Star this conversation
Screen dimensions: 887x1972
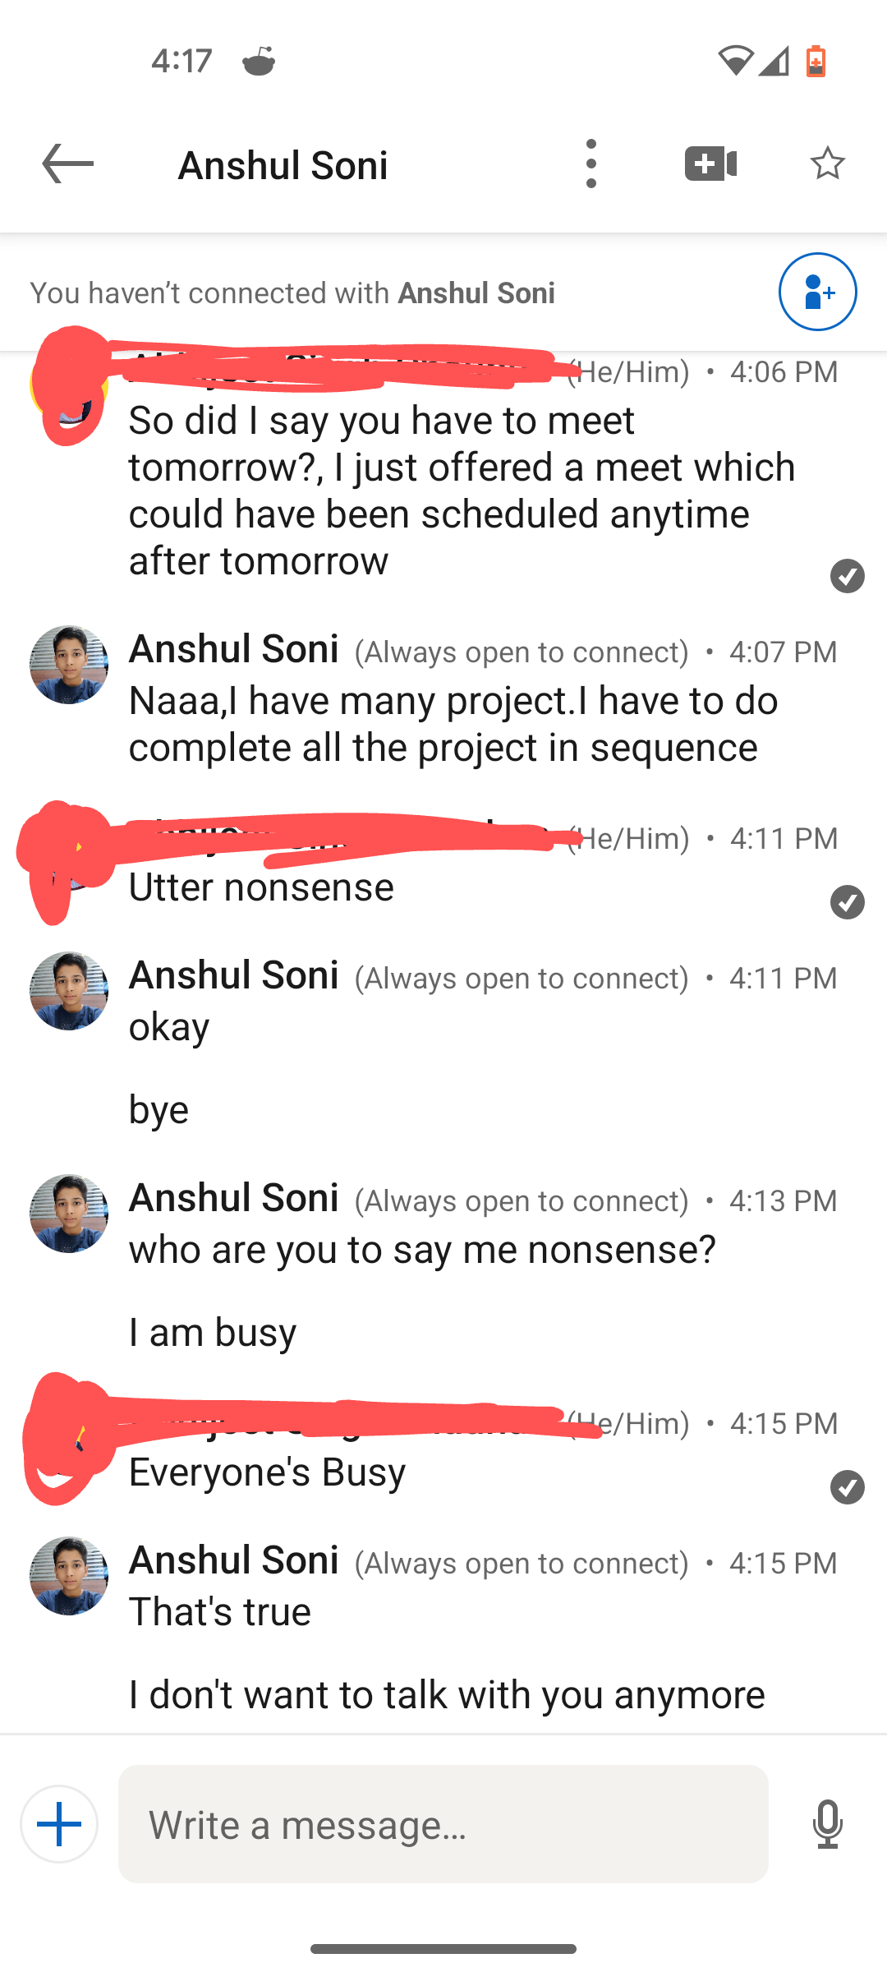click(x=827, y=164)
